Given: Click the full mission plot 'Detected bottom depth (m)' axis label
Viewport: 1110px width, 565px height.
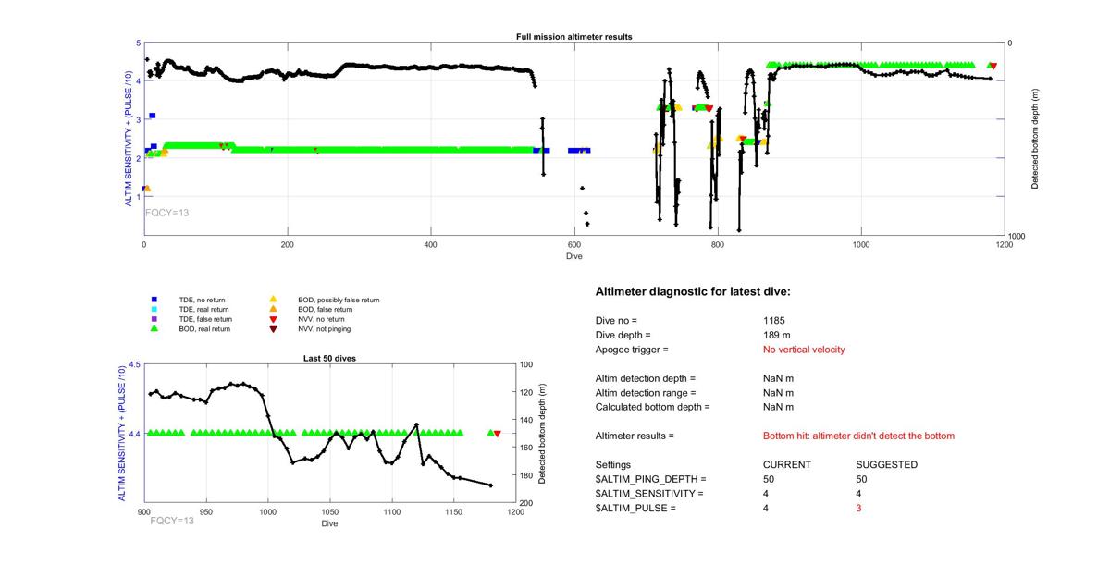Looking at the screenshot, I should 1035,139.
